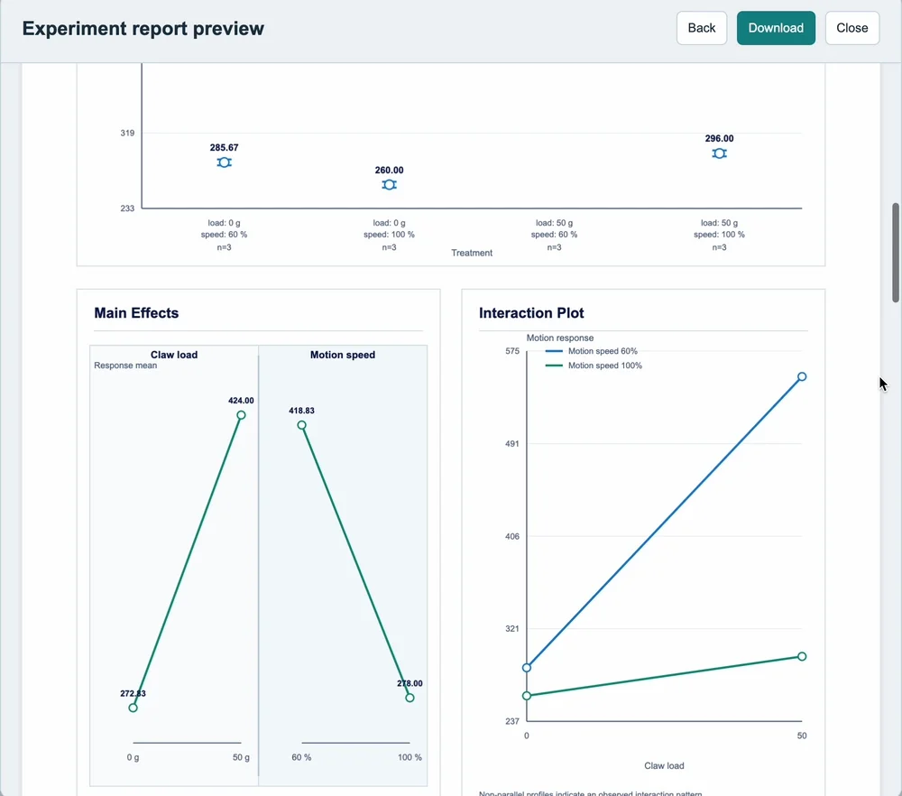The height and width of the screenshot is (796, 902).
Task: Click the 233 y-axis label in top chart
Action: (x=127, y=208)
